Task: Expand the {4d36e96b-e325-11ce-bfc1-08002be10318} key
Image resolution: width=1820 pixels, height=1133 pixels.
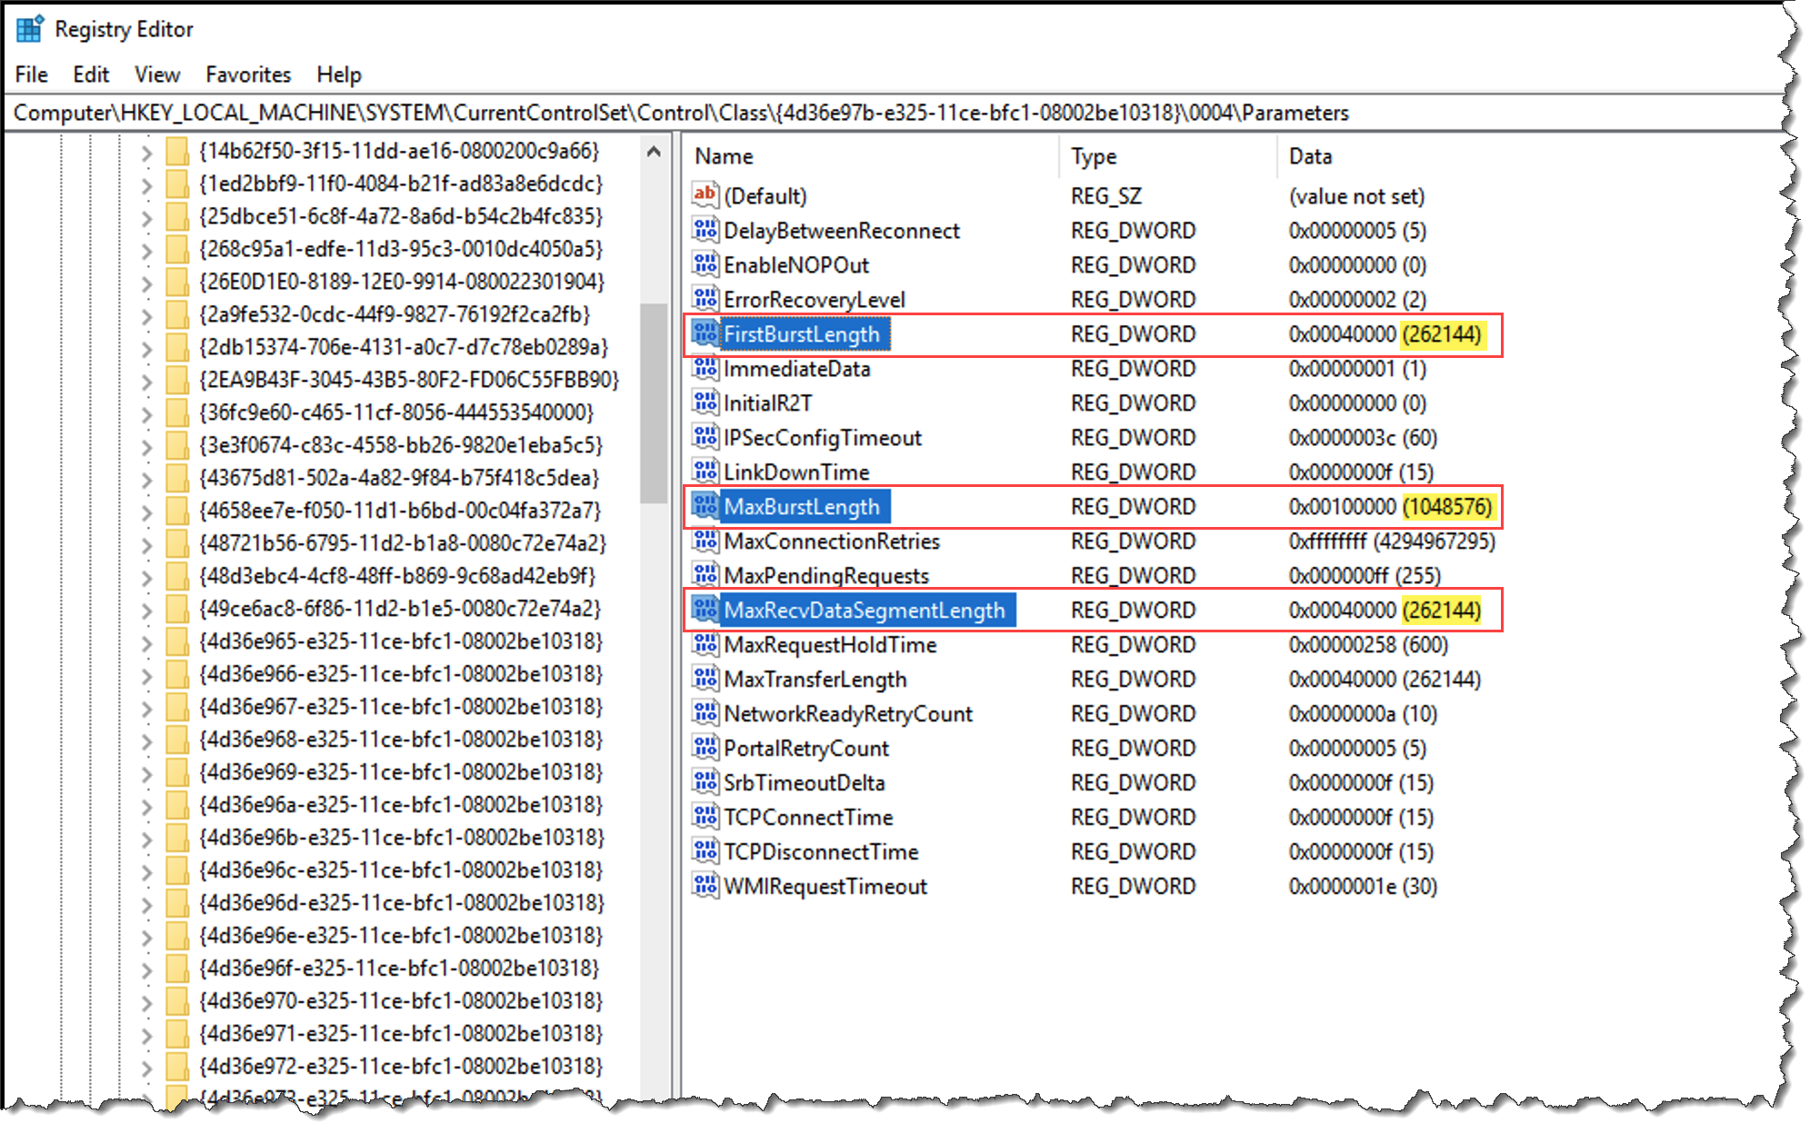Action: (146, 839)
